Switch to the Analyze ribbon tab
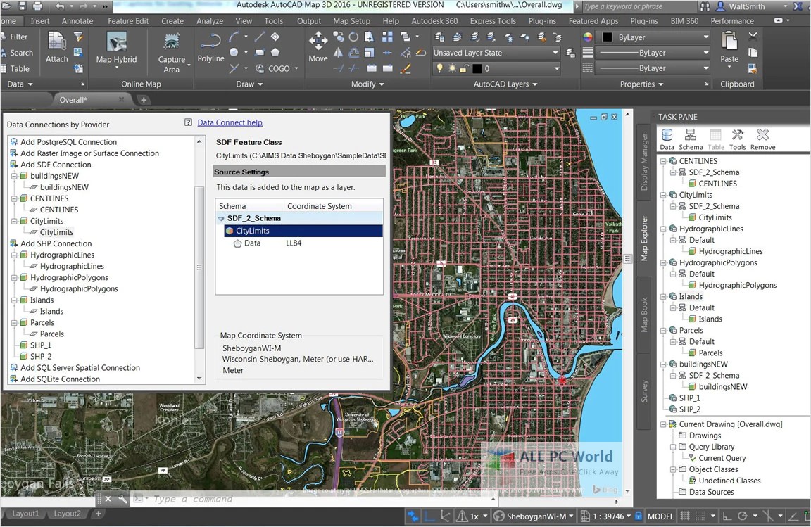Image resolution: width=811 pixels, height=527 pixels. click(210, 21)
